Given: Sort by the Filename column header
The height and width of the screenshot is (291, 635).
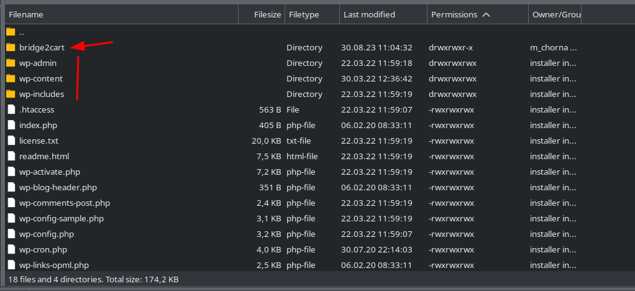Looking at the screenshot, I should (122, 14).
